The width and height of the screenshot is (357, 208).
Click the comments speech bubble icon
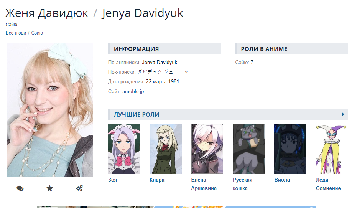pyautogui.click(x=20, y=188)
